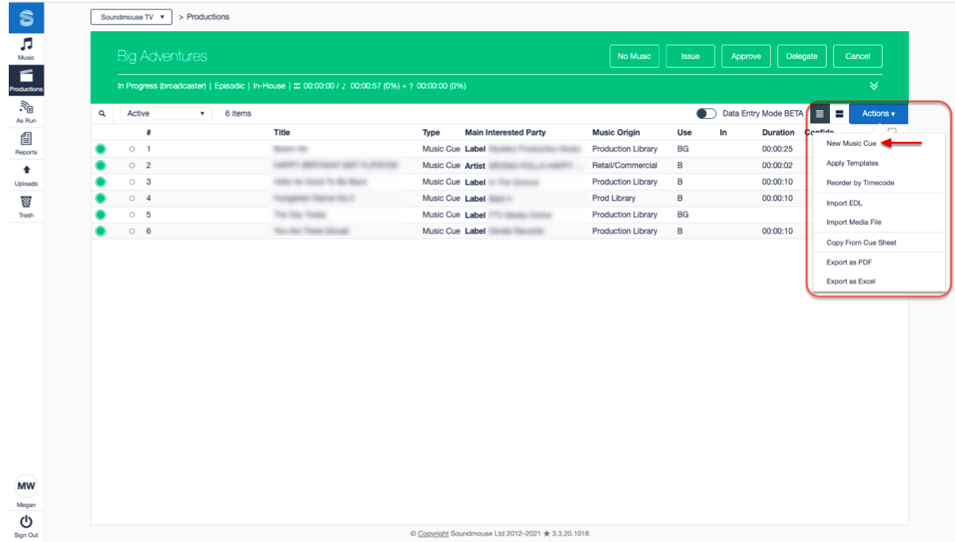955x542 pixels.
Task: Click Artist label in row 2
Action: coord(475,166)
